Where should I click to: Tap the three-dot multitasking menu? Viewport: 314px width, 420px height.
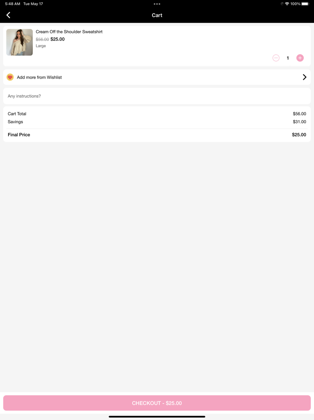coord(157,4)
